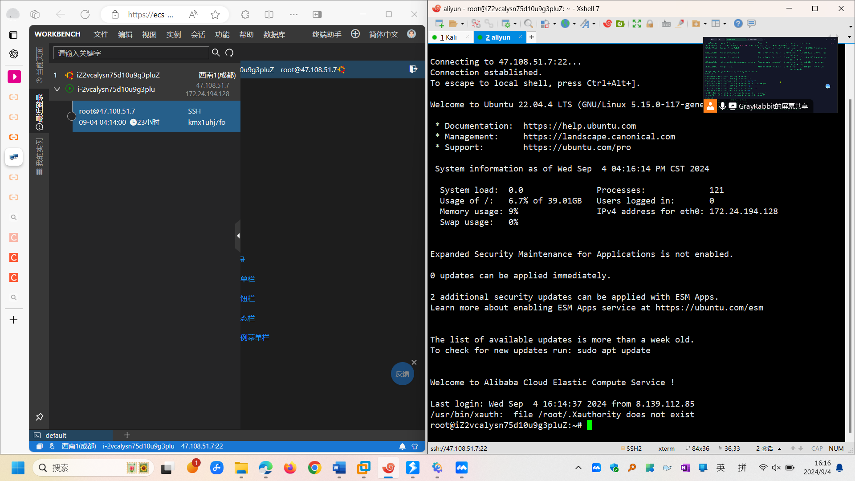
Task: Click the instance row iZ2vcalysn75d10u9g3pluZ
Action: pos(145,75)
